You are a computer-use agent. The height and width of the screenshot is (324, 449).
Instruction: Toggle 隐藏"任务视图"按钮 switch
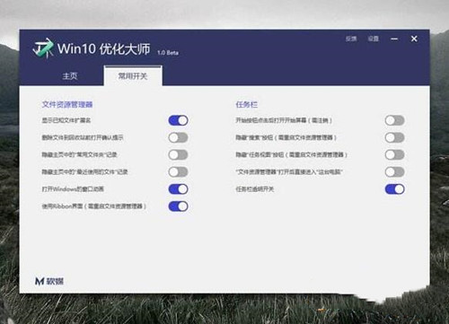click(x=395, y=154)
